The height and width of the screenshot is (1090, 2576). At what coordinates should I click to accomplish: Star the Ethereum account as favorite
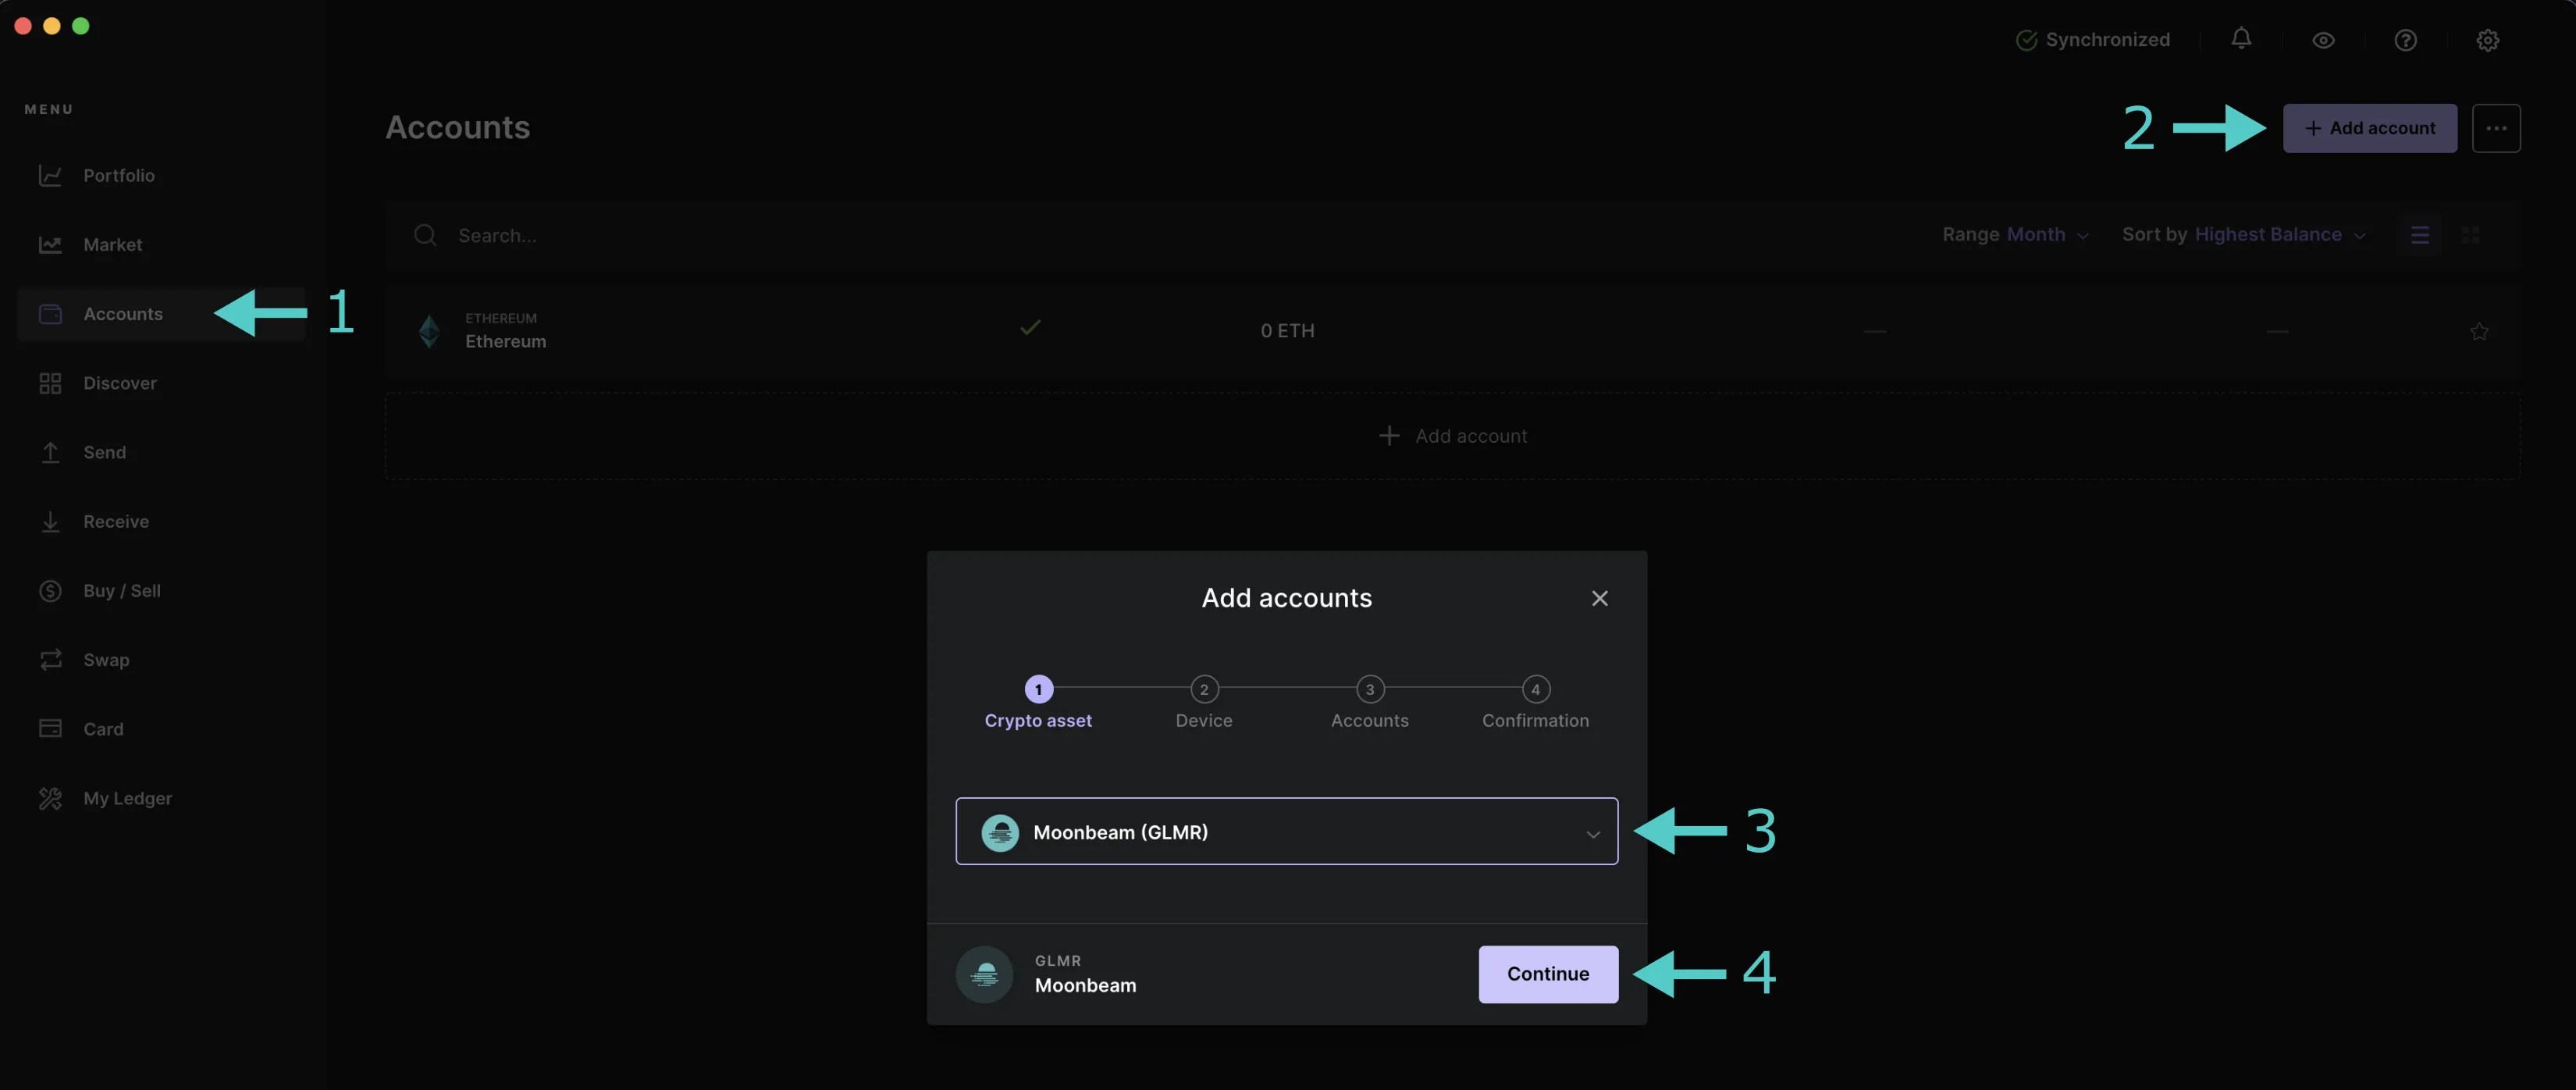click(2480, 331)
